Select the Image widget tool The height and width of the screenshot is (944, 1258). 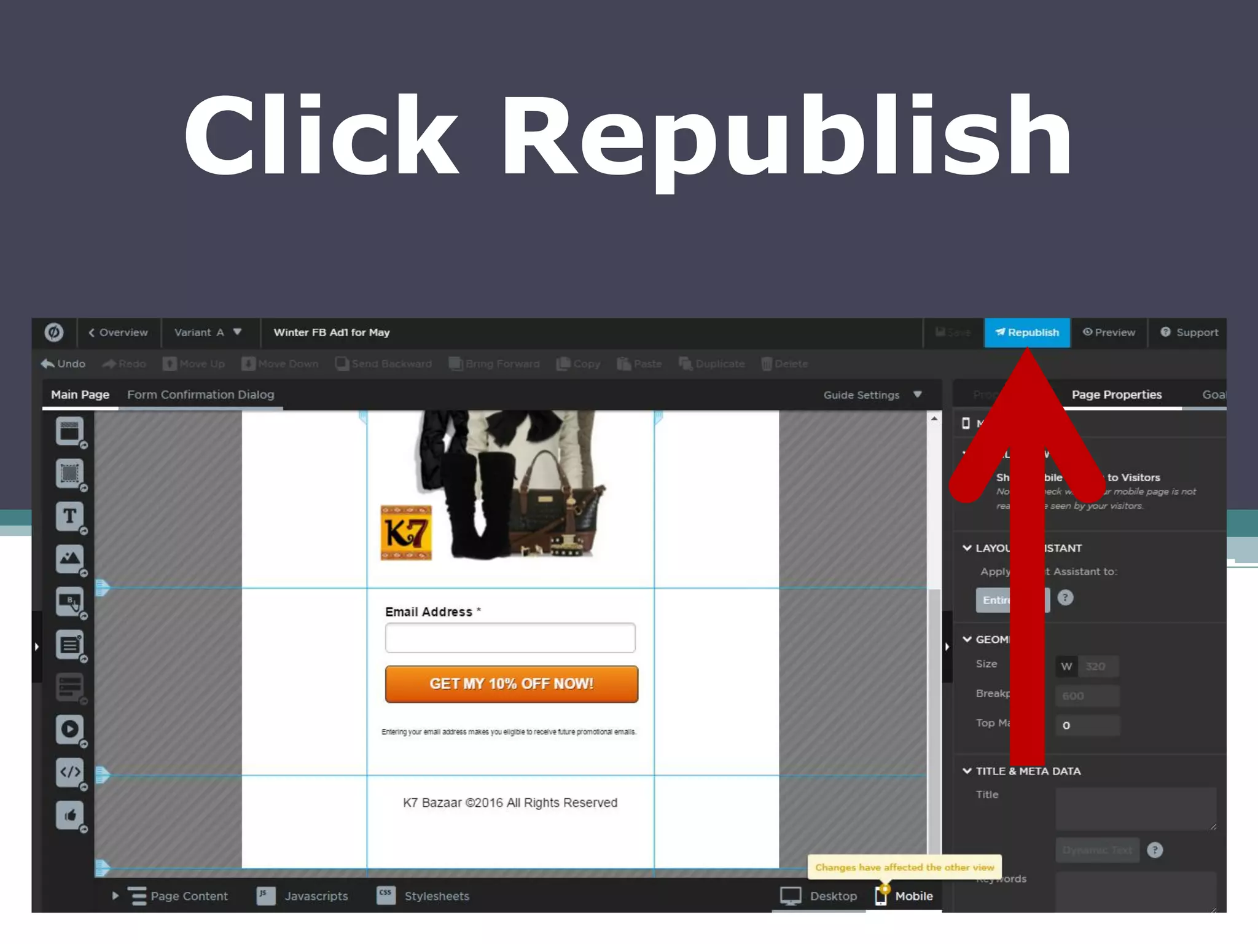(70, 559)
